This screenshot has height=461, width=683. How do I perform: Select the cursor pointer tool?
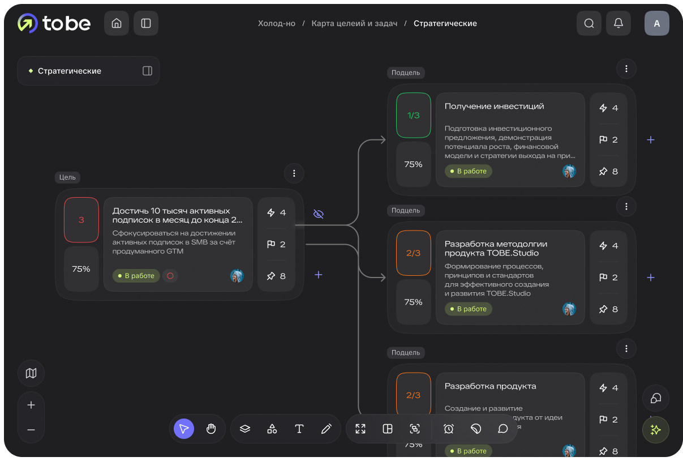(184, 429)
